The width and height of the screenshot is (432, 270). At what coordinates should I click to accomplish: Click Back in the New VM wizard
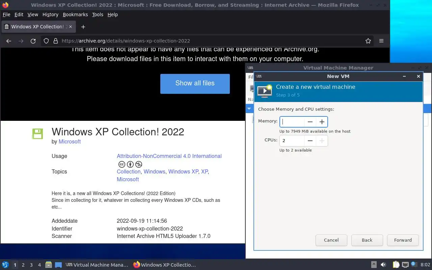point(367,240)
